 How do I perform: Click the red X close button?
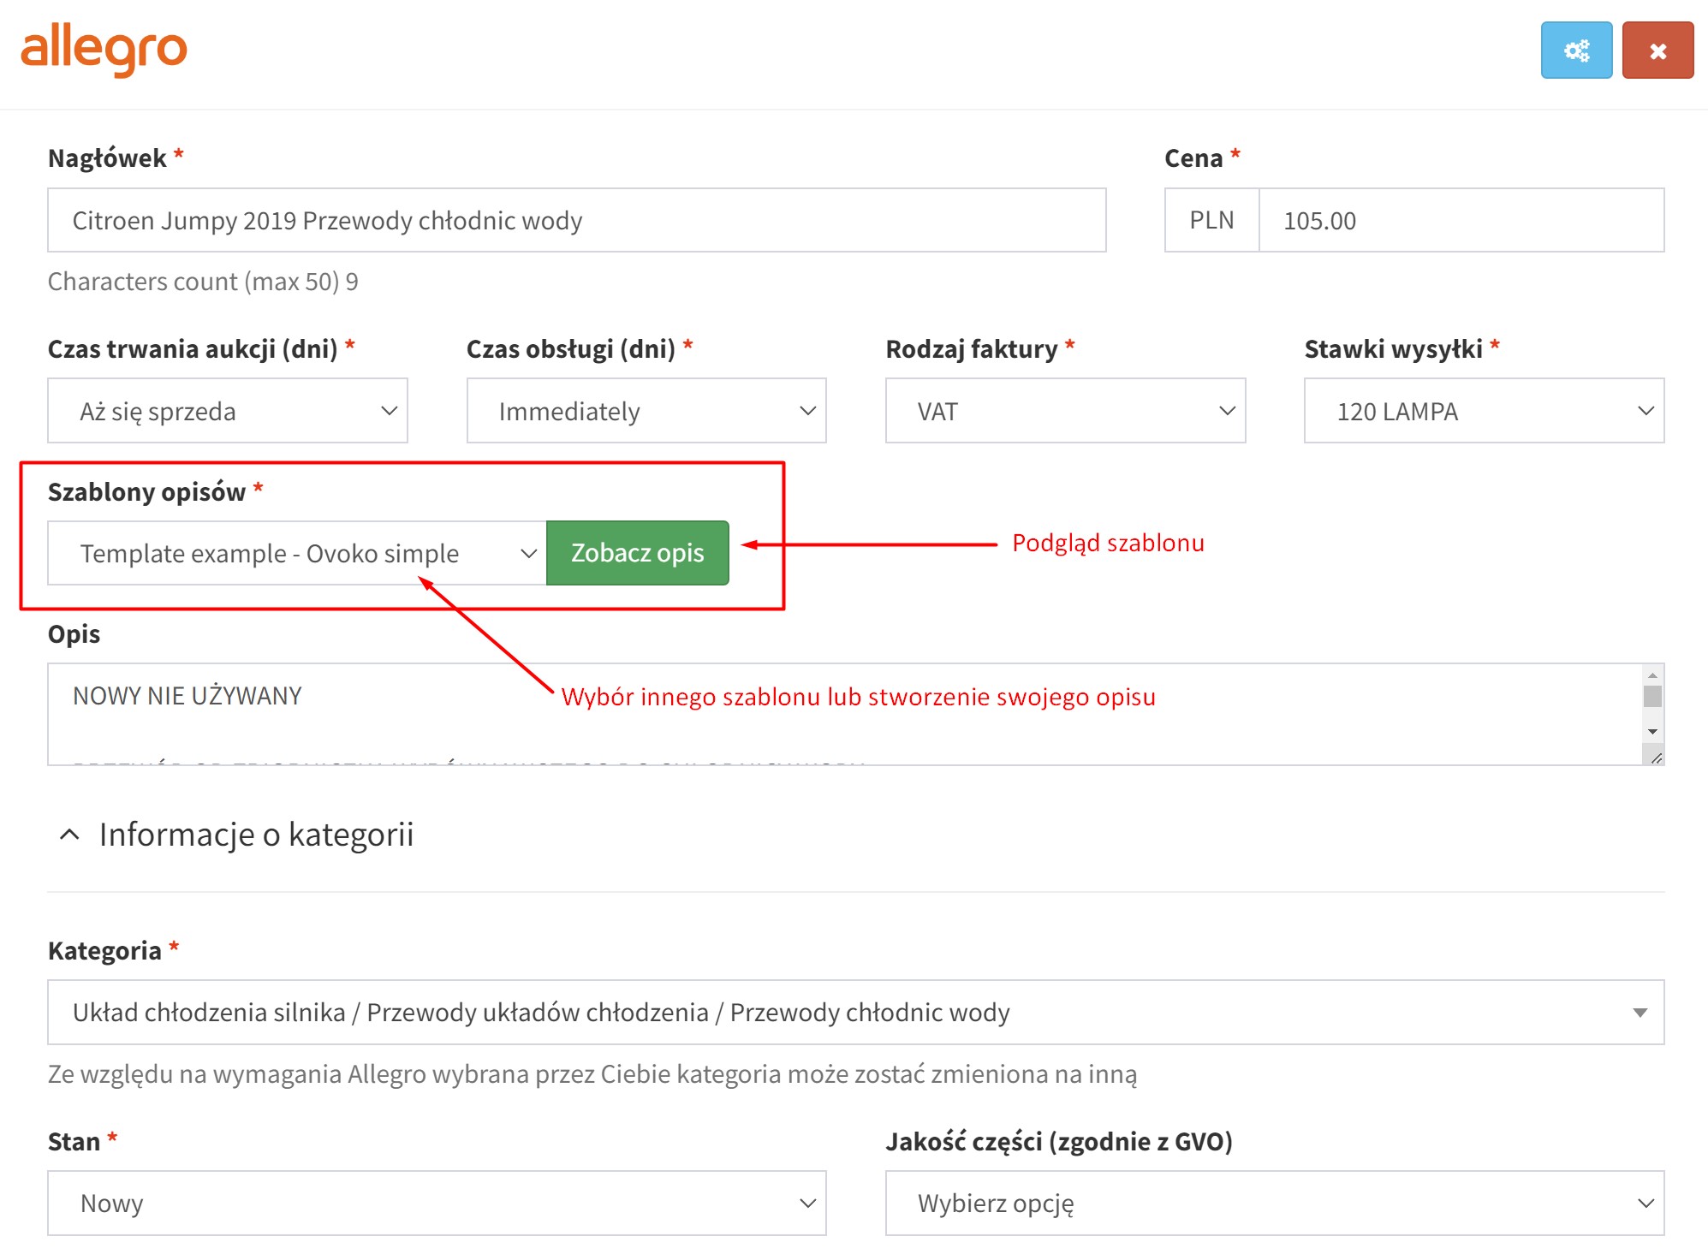[x=1657, y=51]
